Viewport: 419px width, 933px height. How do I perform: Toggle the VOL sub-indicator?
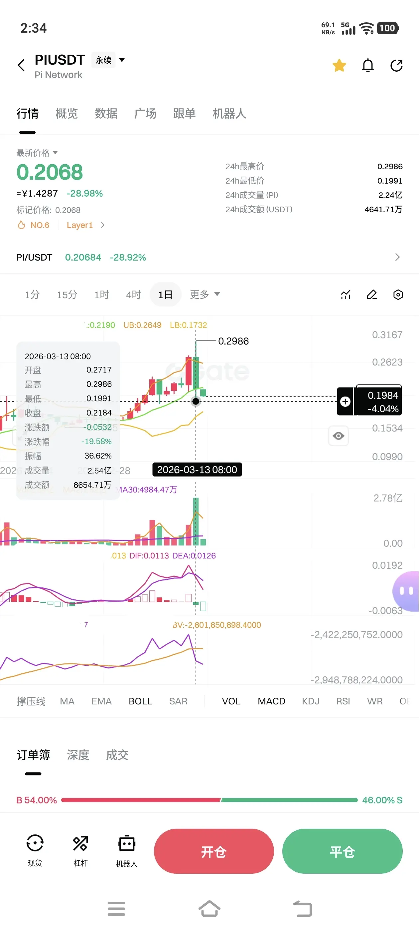tap(231, 701)
